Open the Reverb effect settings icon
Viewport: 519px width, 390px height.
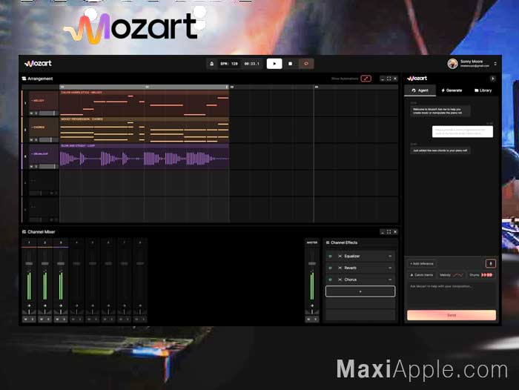[x=340, y=268]
